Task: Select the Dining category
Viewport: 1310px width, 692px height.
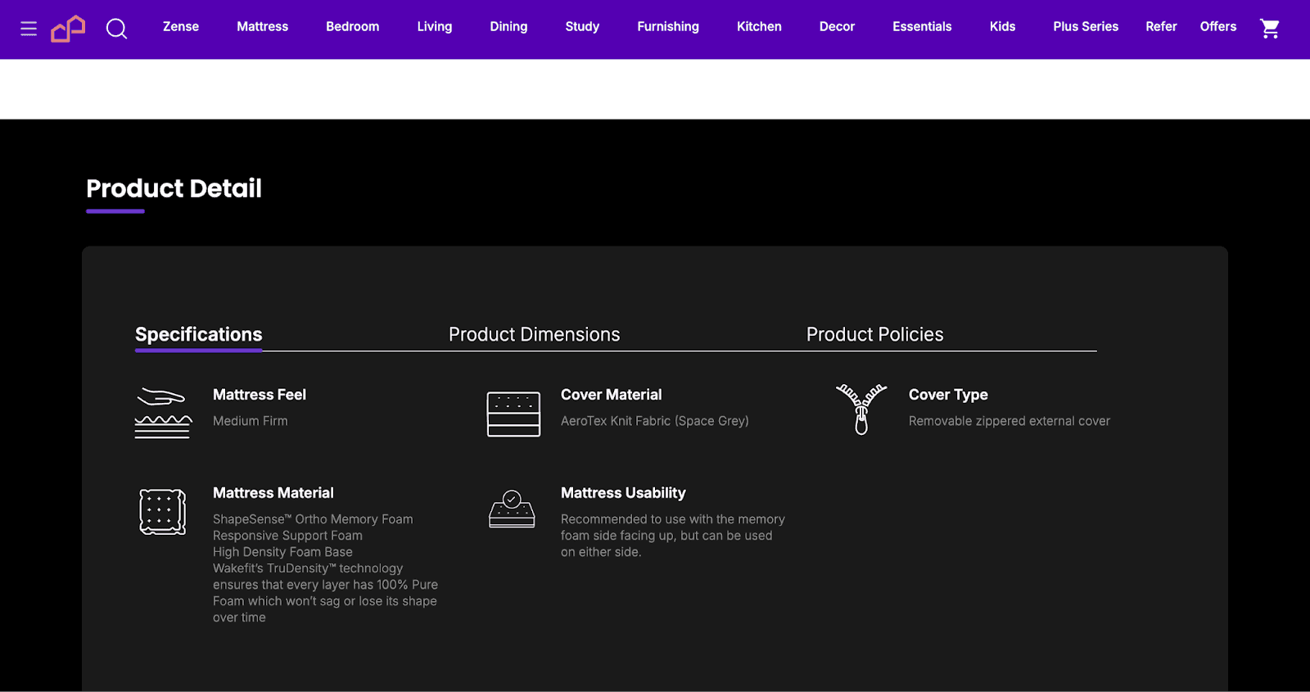Action: [x=508, y=26]
